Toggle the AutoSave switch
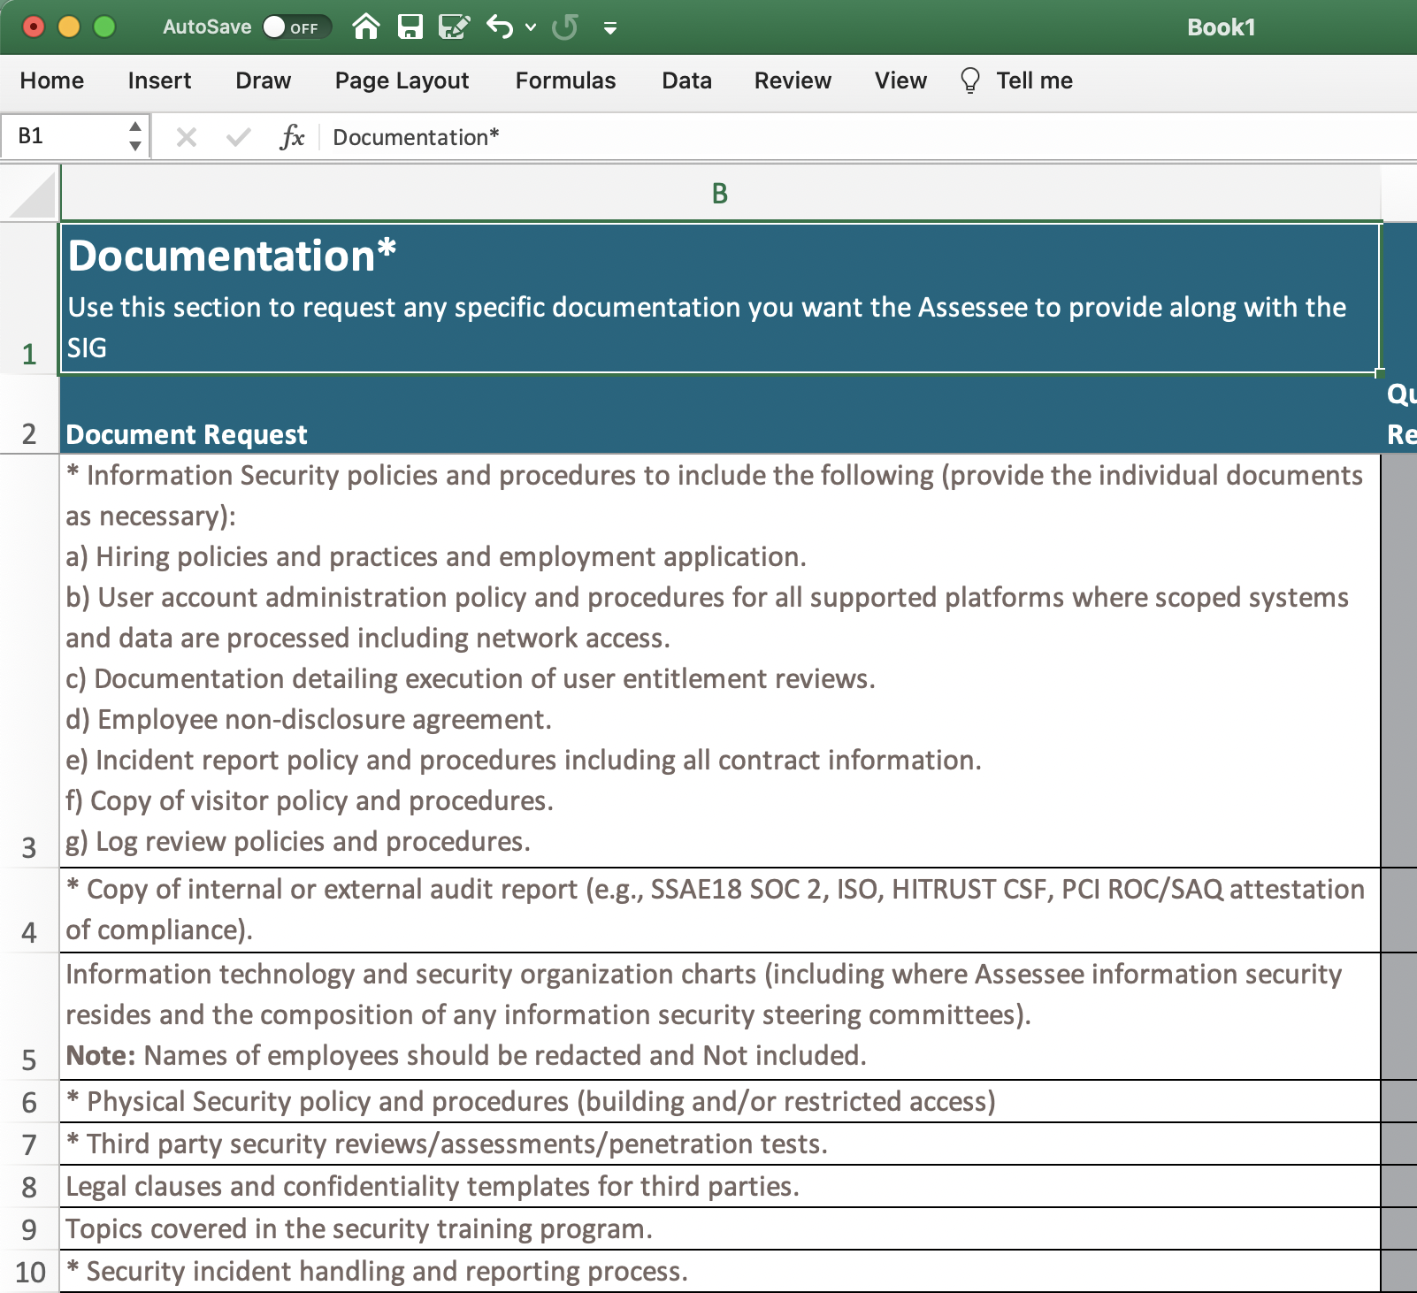Screen dimensions: 1417x1293 point(297,27)
